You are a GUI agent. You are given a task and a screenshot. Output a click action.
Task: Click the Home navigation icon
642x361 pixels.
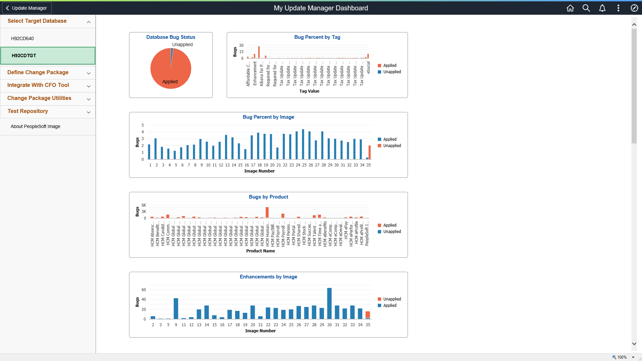(570, 8)
